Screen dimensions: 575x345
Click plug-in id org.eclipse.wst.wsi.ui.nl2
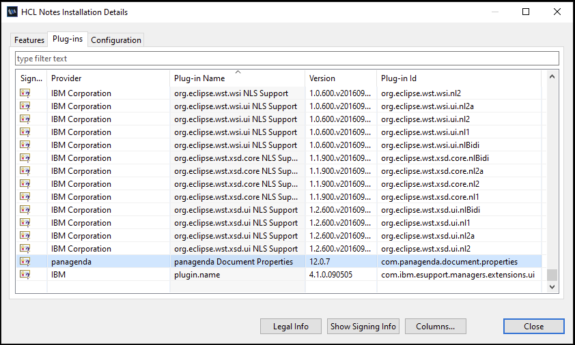click(x=425, y=119)
